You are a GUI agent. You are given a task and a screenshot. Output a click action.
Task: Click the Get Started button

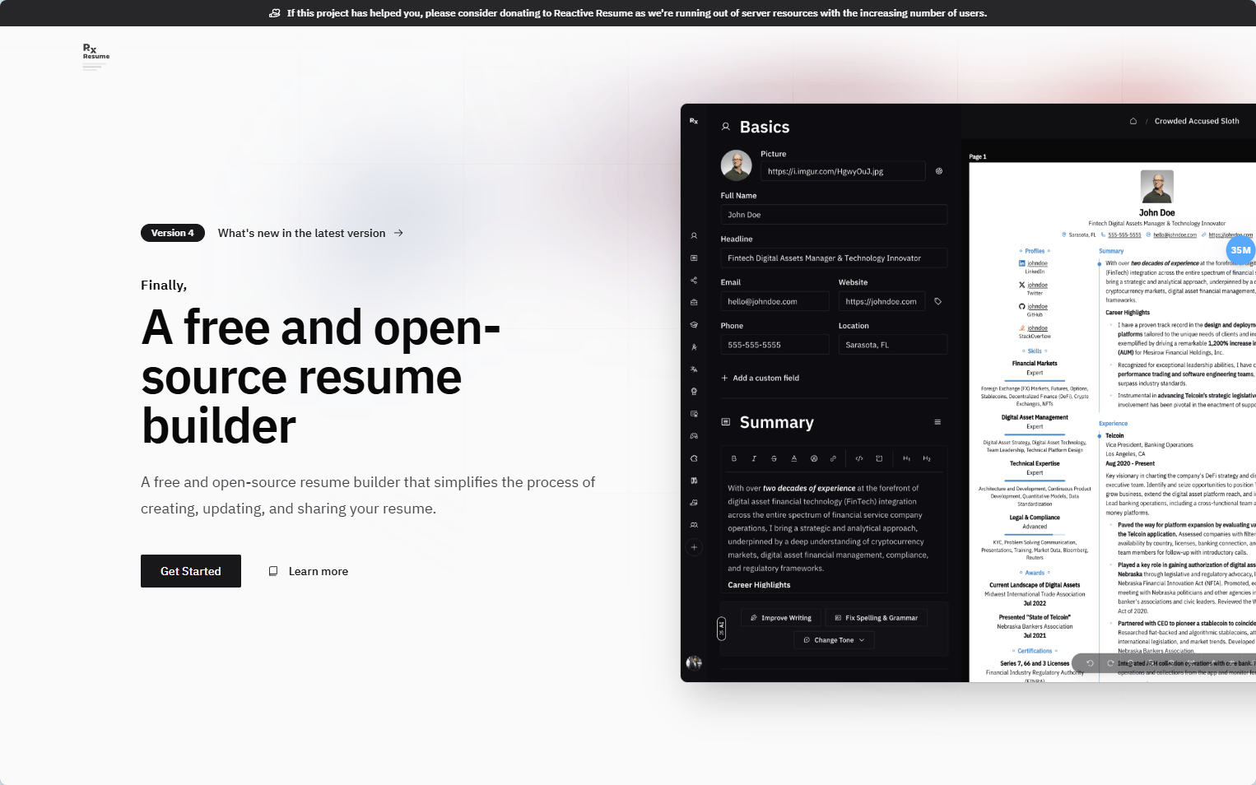(191, 571)
